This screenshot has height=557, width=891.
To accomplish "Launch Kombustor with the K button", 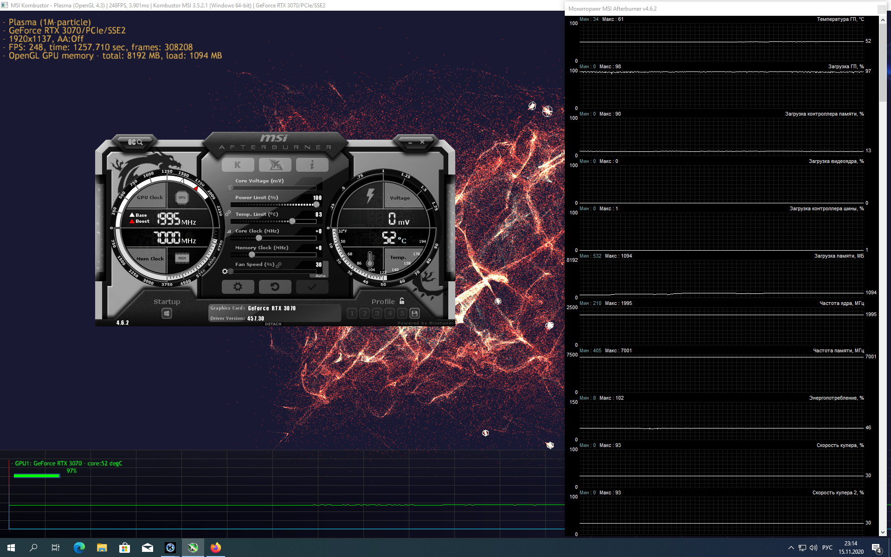I will pos(238,165).
